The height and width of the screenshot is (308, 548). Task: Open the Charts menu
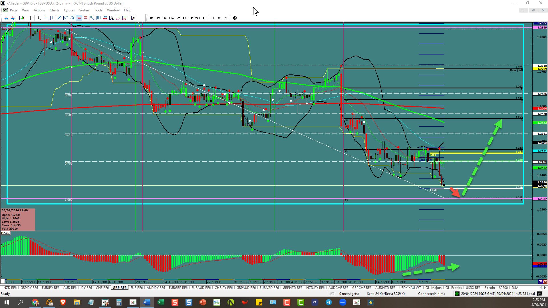coord(55,10)
